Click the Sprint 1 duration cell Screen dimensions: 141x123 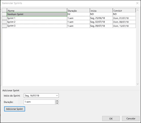point(78,18)
